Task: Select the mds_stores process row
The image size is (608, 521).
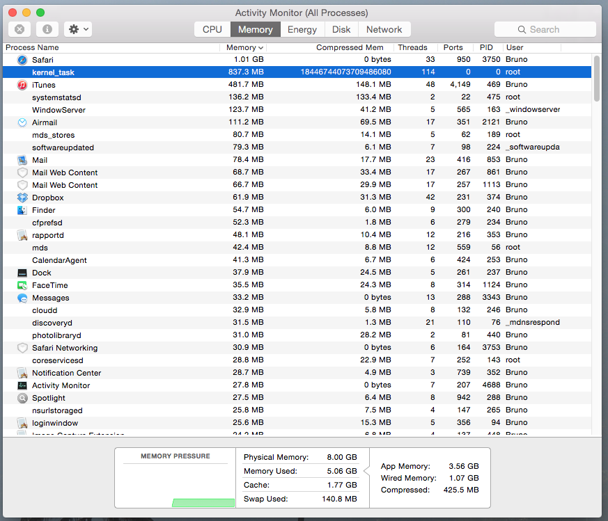Action: pos(297,135)
